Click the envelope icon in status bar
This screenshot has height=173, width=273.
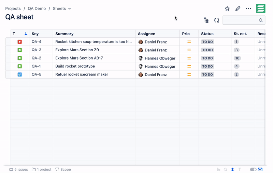click(x=260, y=169)
